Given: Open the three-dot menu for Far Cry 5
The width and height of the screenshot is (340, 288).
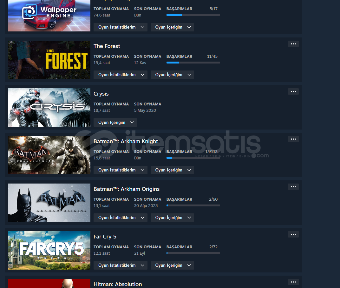Looking at the screenshot, I should [293, 234].
